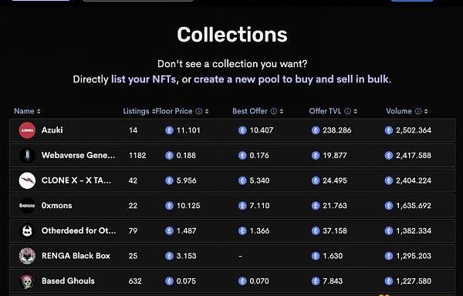This screenshot has height=296, width=463.
Task: Sort collections by Name arrows
Action: pyautogui.click(x=39, y=111)
